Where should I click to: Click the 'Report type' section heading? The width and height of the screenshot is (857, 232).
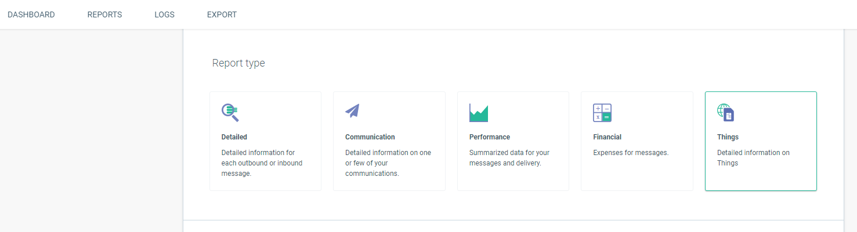point(238,63)
